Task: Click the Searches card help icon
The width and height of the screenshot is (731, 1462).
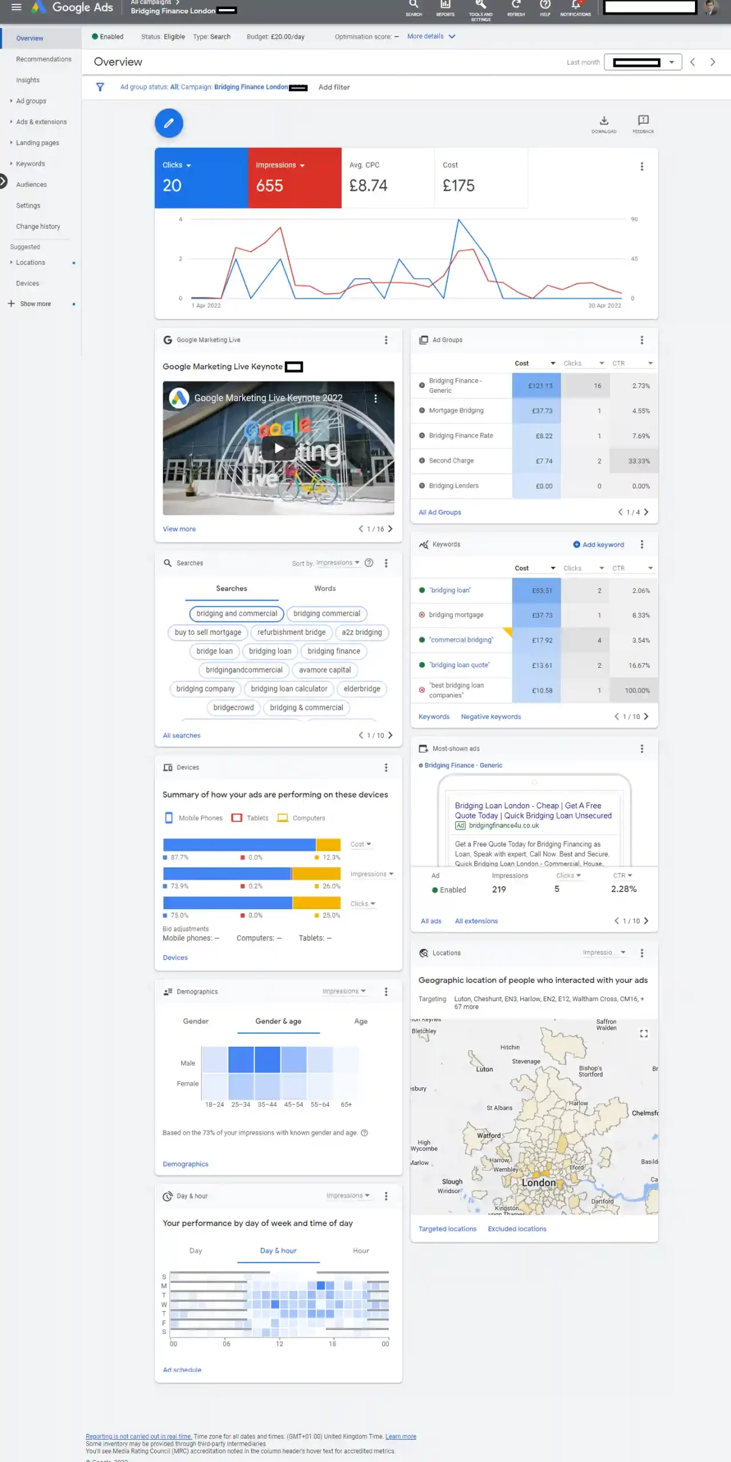Action: pos(369,563)
